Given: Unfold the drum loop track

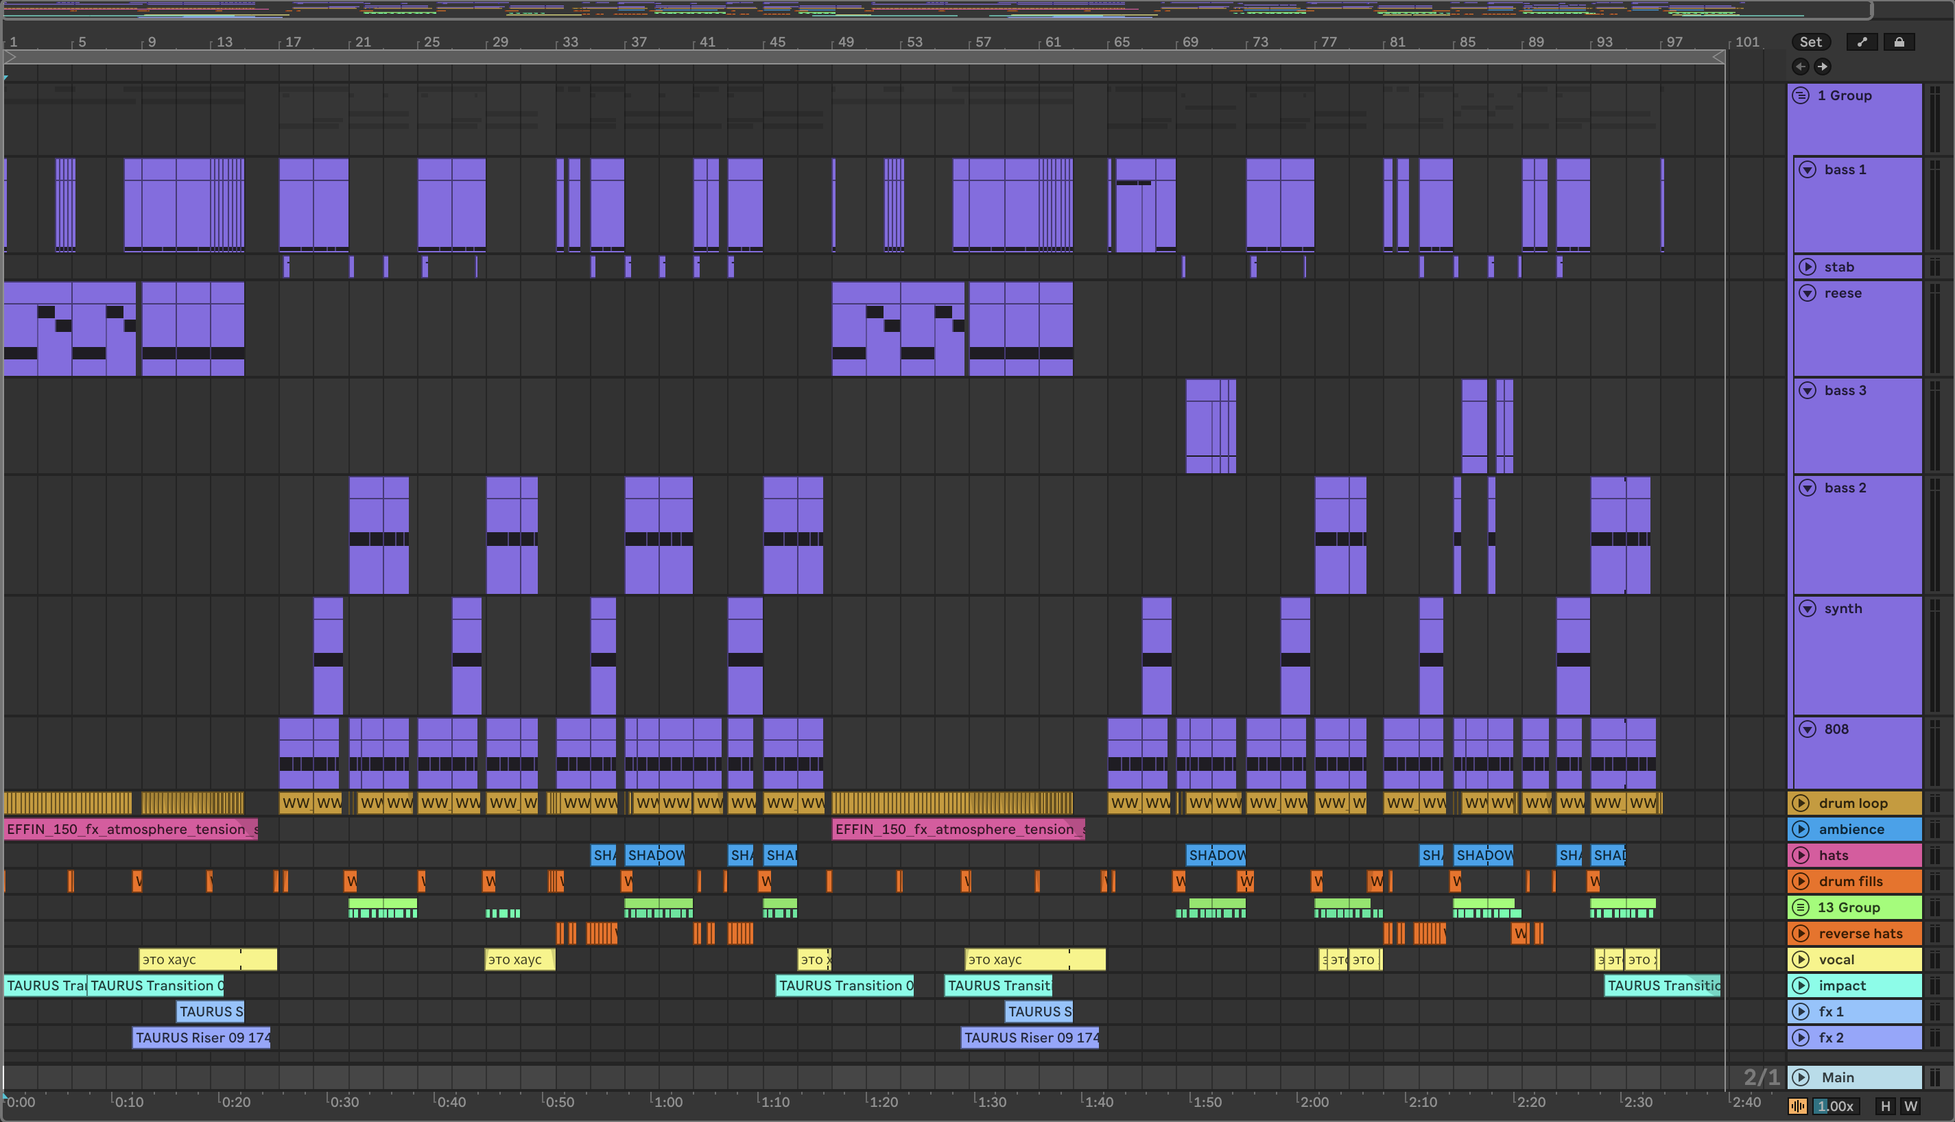Looking at the screenshot, I should click(1801, 803).
